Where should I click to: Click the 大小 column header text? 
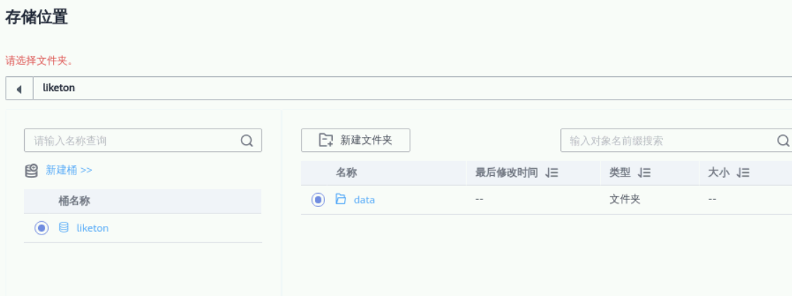(x=719, y=173)
